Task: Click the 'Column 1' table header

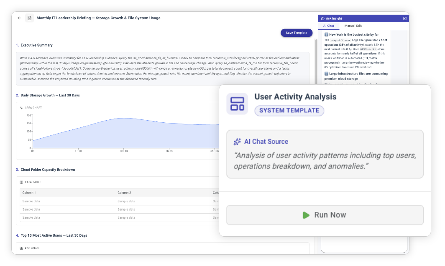Action: (29, 193)
